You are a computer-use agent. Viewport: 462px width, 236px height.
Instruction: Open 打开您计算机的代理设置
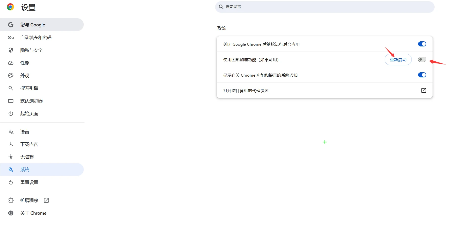(x=423, y=90)
